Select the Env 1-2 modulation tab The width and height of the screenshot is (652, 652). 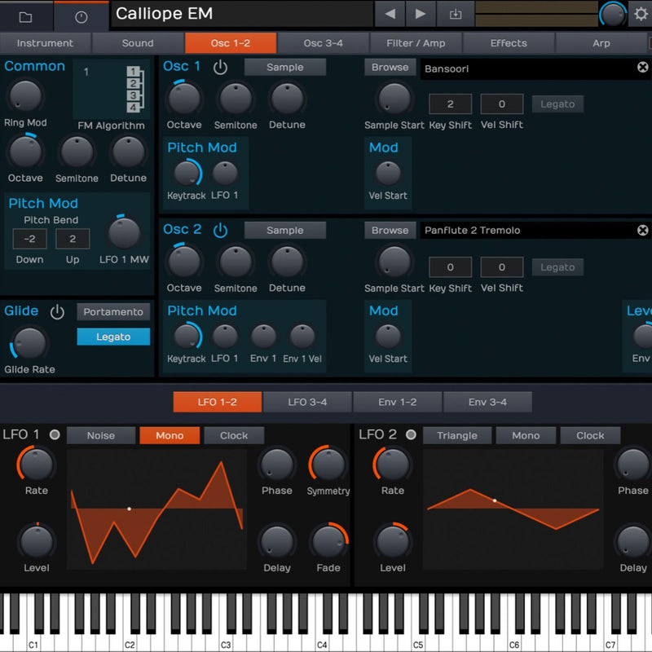(397, 402)
